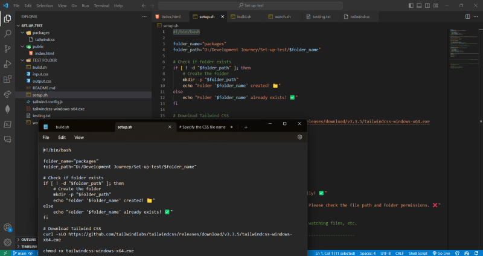Start the Go Live server

441,253
